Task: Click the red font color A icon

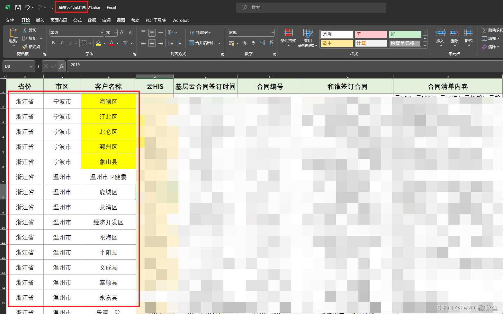Action: click(x=112, y=43)
